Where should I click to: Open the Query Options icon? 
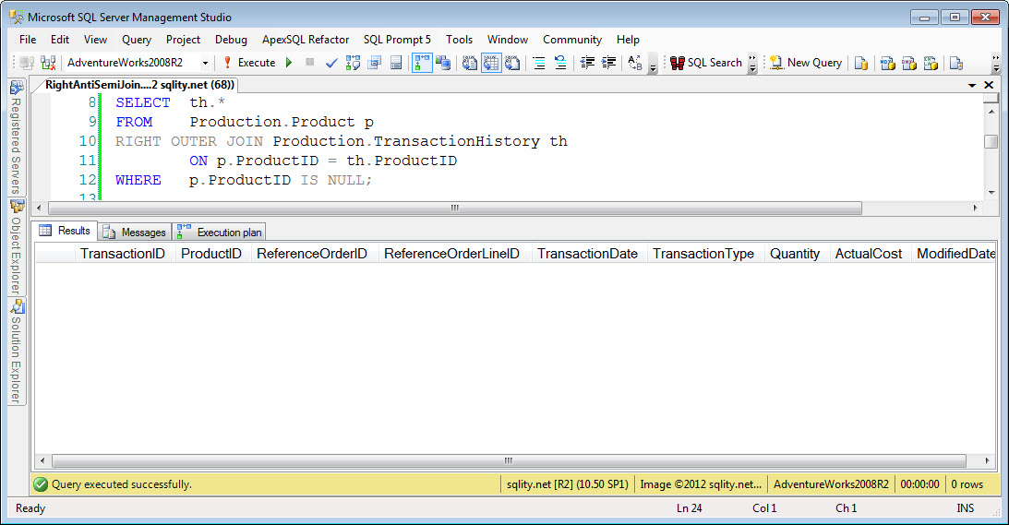point(375,63)
